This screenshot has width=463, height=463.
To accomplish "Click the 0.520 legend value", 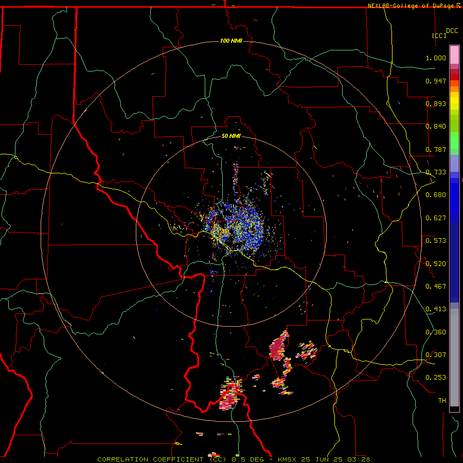I will 436,264.
